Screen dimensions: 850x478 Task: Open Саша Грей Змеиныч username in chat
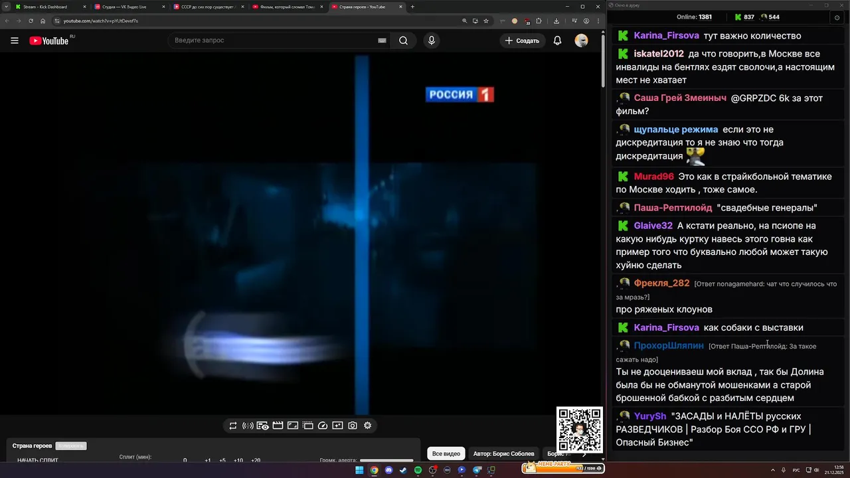pyautogui.click(x=680, y=98)
